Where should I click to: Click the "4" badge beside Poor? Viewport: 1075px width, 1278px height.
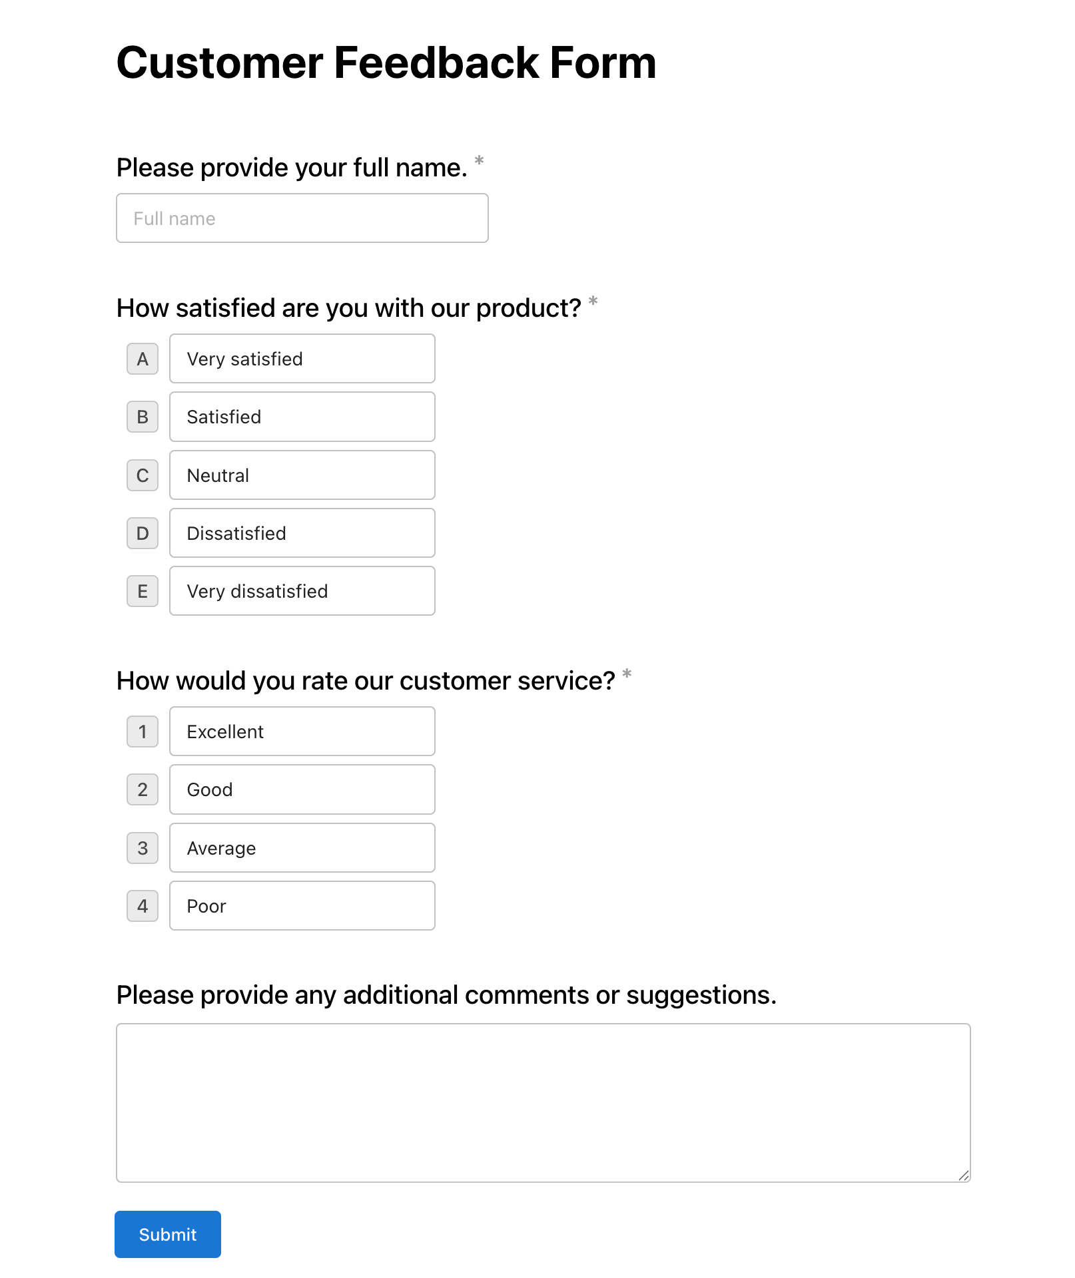coord(142,906)
